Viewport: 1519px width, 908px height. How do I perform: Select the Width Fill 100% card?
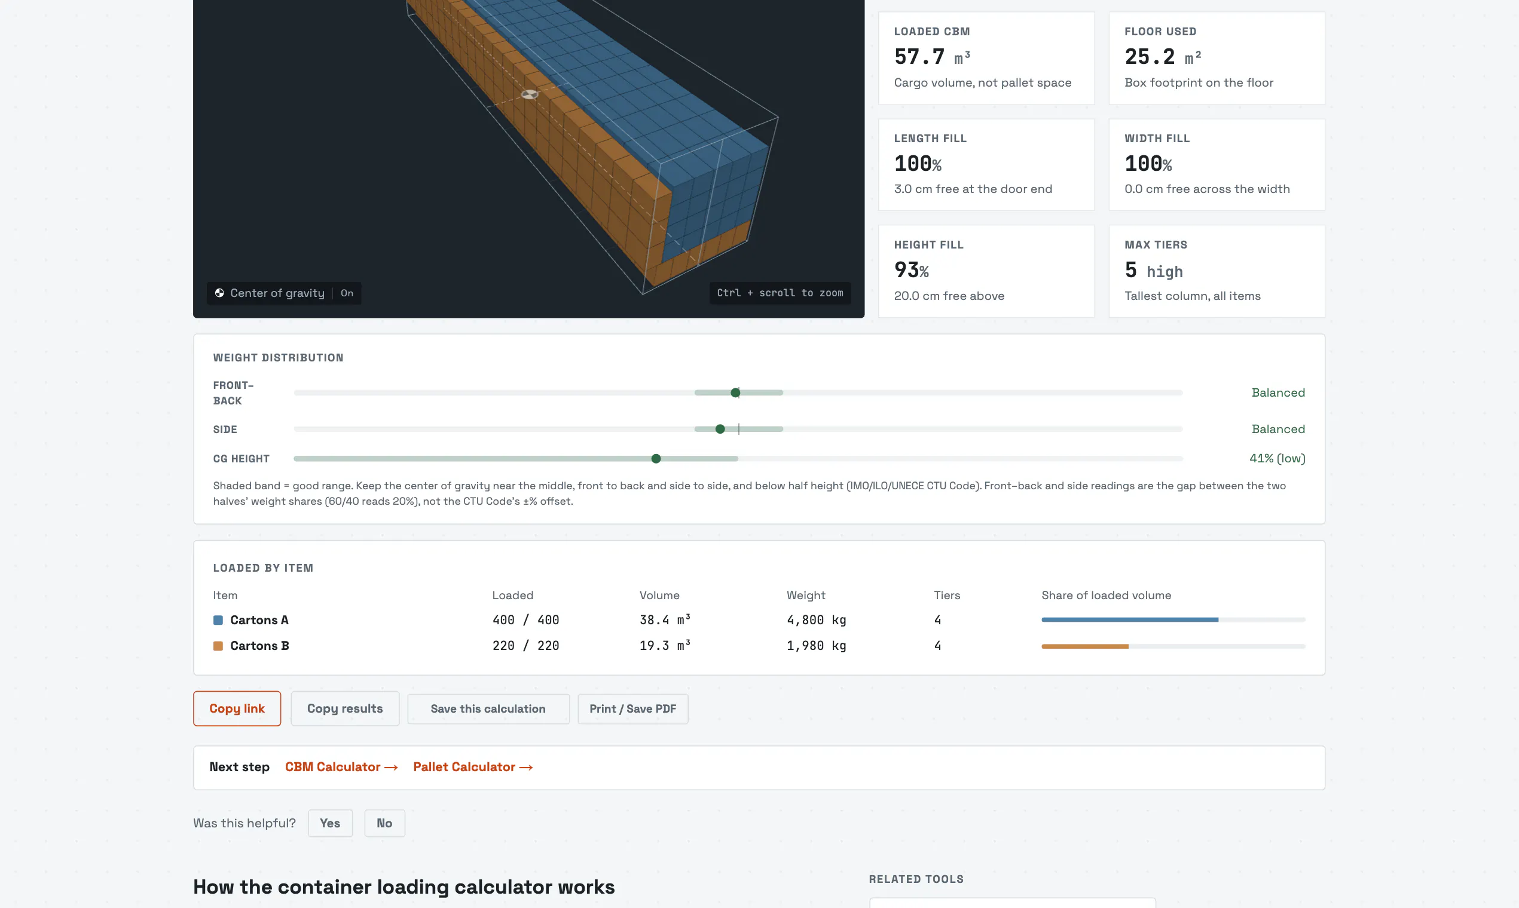(x=1217, y=165)
